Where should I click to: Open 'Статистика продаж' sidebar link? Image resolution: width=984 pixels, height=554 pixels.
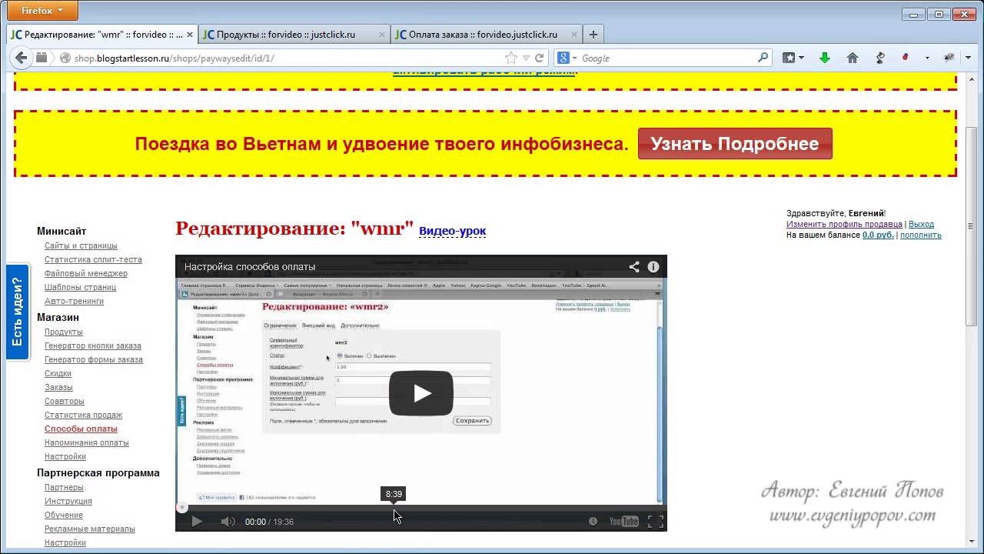(84, 415)
